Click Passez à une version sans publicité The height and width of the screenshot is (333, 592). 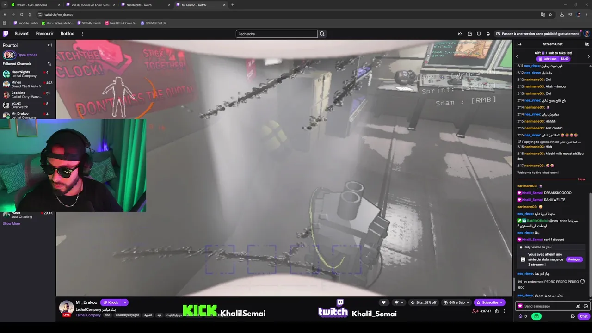click(537, 34)
